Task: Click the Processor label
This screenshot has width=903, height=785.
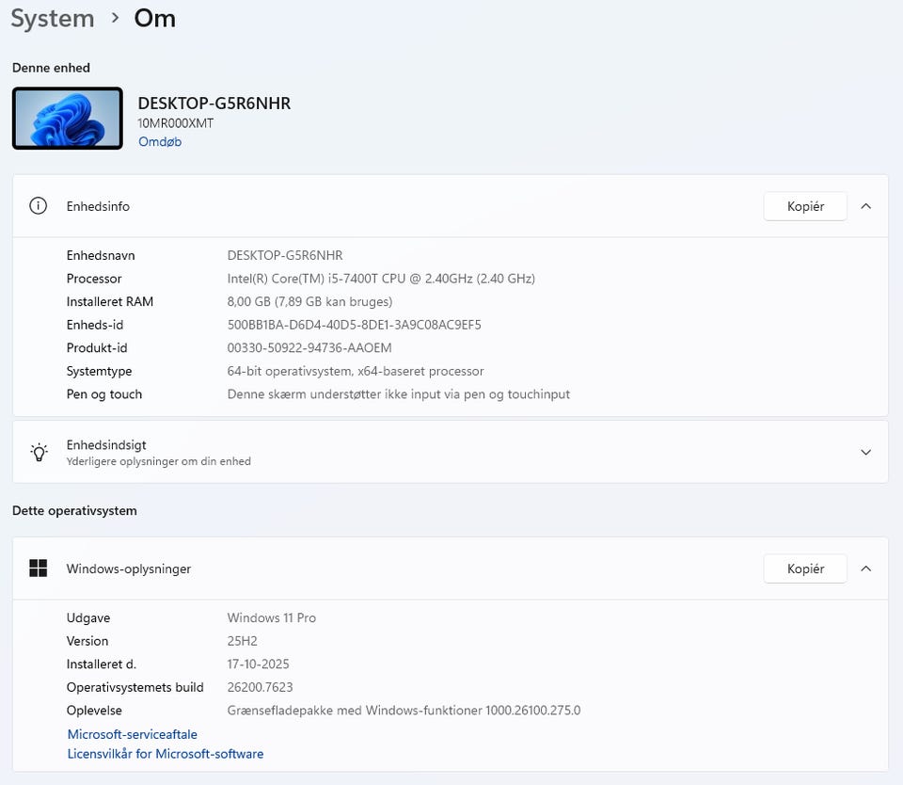Action: [x=94, y=279]
